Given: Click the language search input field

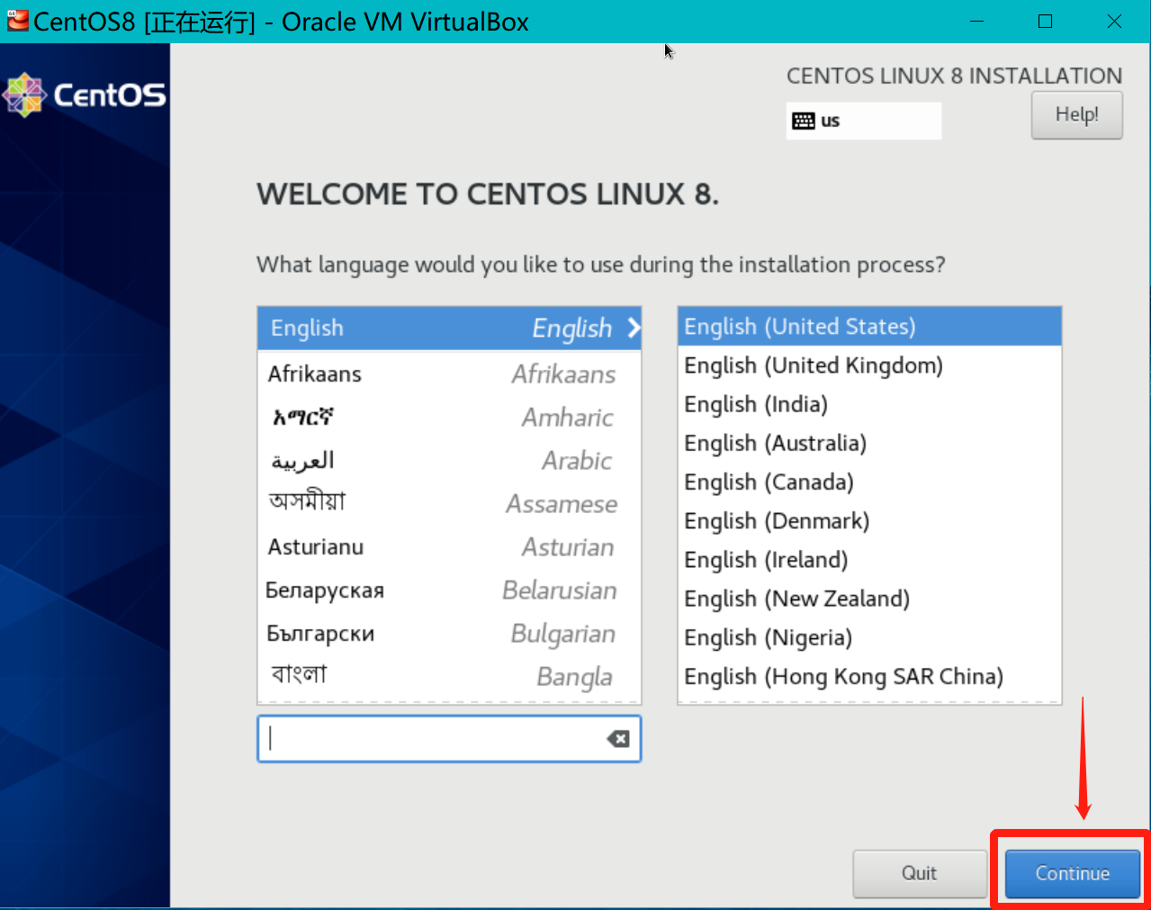Looking at the screenshot, I should coord(449,739).
